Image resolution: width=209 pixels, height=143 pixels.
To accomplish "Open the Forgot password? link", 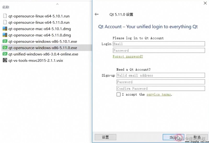I will click(x=128, y=57).
